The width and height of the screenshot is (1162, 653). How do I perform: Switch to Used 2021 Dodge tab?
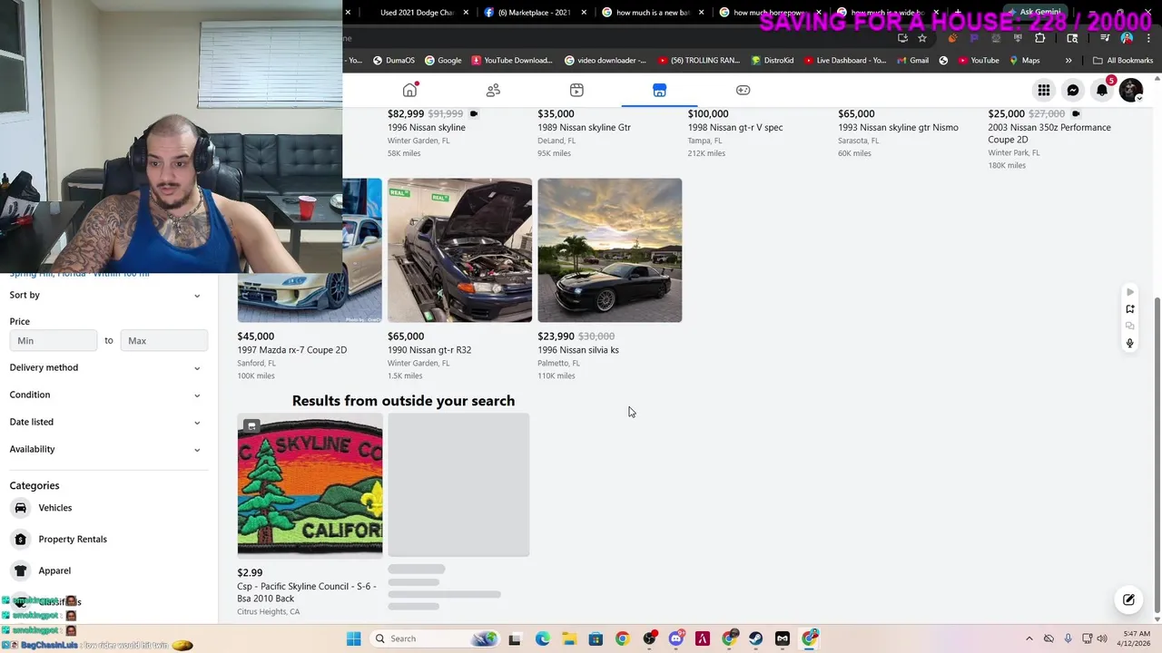[416, 13]
